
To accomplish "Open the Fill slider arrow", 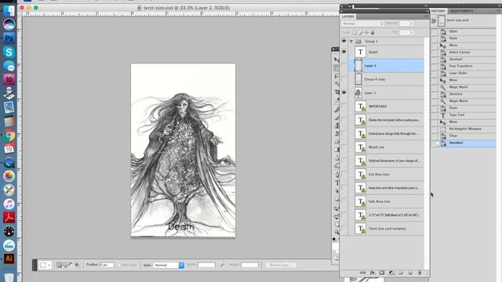I will (412, 33).
